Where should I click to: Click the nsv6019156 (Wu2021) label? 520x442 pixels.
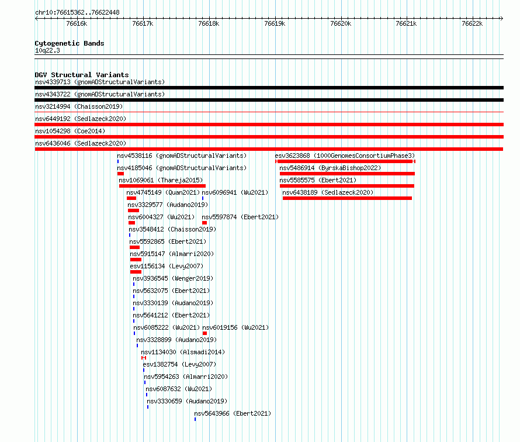click(235, 327)
